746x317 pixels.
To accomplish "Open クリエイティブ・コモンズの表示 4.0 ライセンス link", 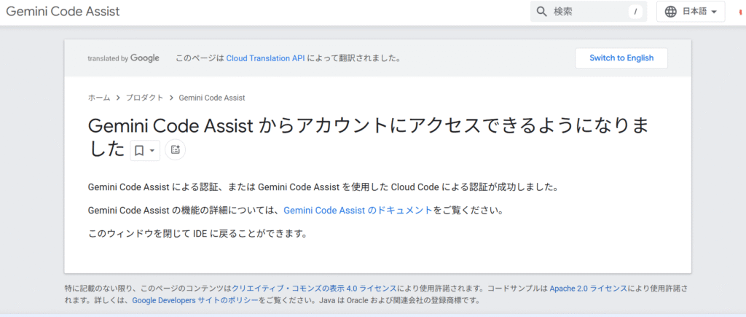I will click(x=314, y=289).
